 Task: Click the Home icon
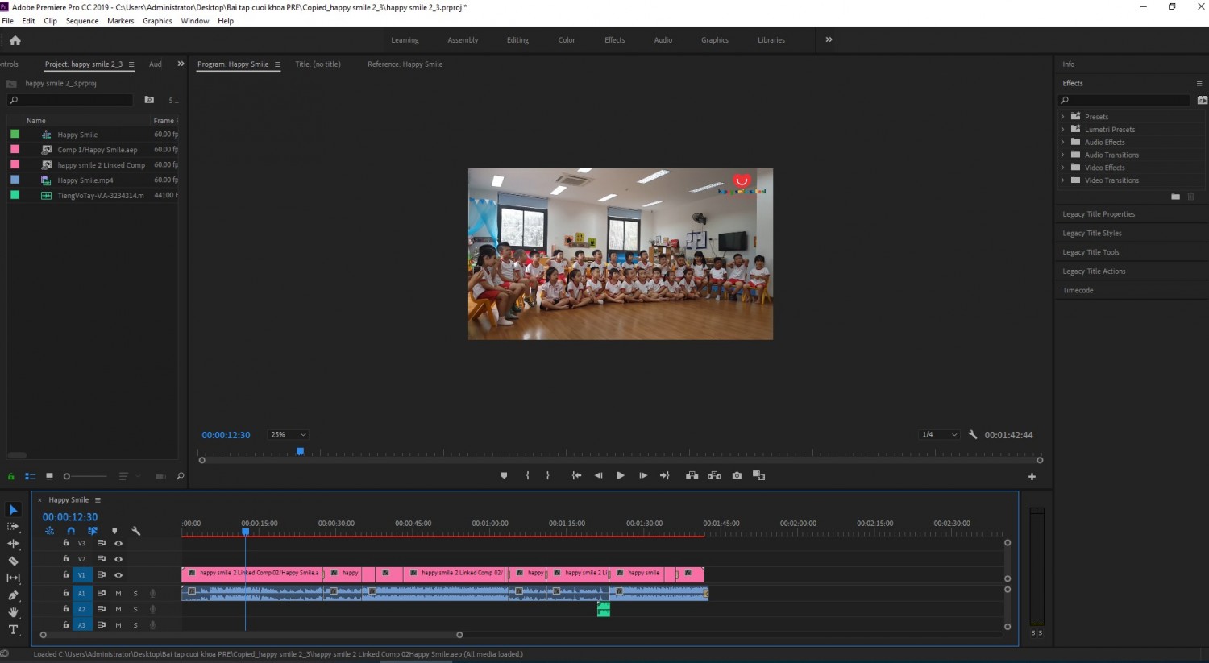tap(15, 40)
